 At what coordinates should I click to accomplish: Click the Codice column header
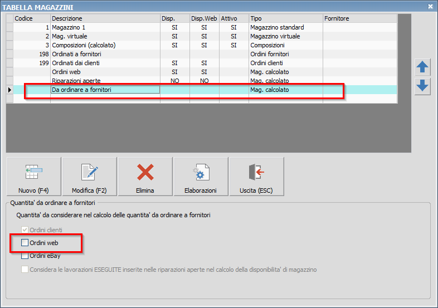click(x=32, y=18)
